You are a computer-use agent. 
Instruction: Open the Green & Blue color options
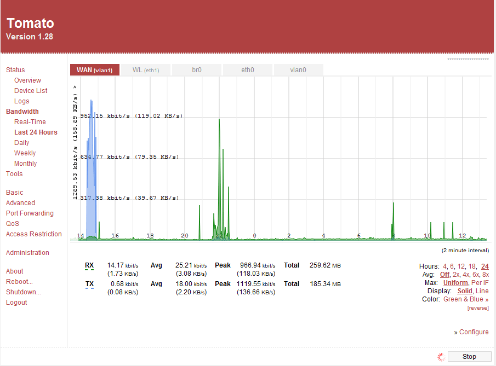463,299
